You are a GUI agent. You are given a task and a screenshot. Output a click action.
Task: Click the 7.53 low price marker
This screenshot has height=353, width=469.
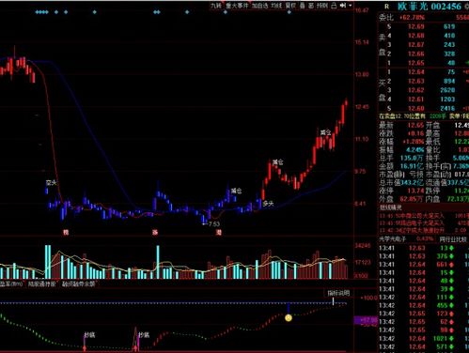pyautogui.click(x=214, y=223)
